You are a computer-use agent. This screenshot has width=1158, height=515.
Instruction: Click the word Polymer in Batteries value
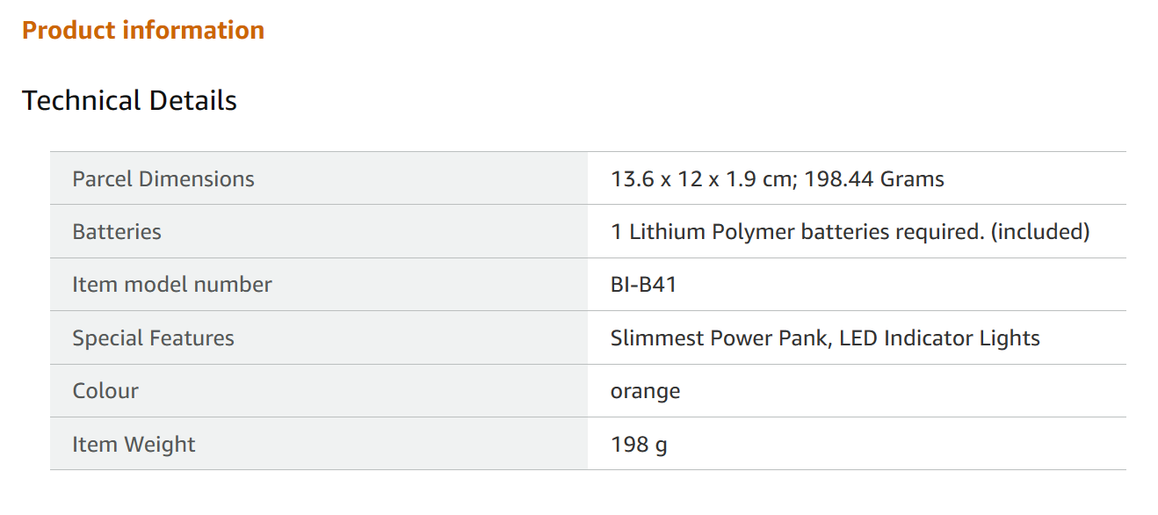click(753, 232)
